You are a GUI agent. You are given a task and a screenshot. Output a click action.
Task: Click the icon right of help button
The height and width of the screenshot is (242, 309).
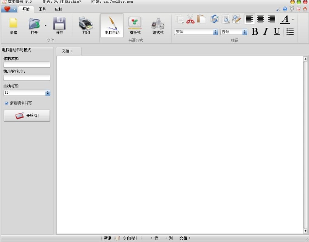(x=292, y=9)
